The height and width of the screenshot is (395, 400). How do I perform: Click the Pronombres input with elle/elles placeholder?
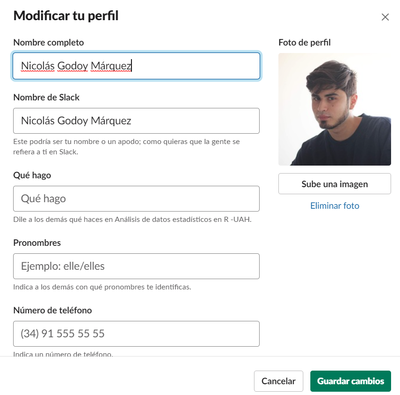pos(136,266)
